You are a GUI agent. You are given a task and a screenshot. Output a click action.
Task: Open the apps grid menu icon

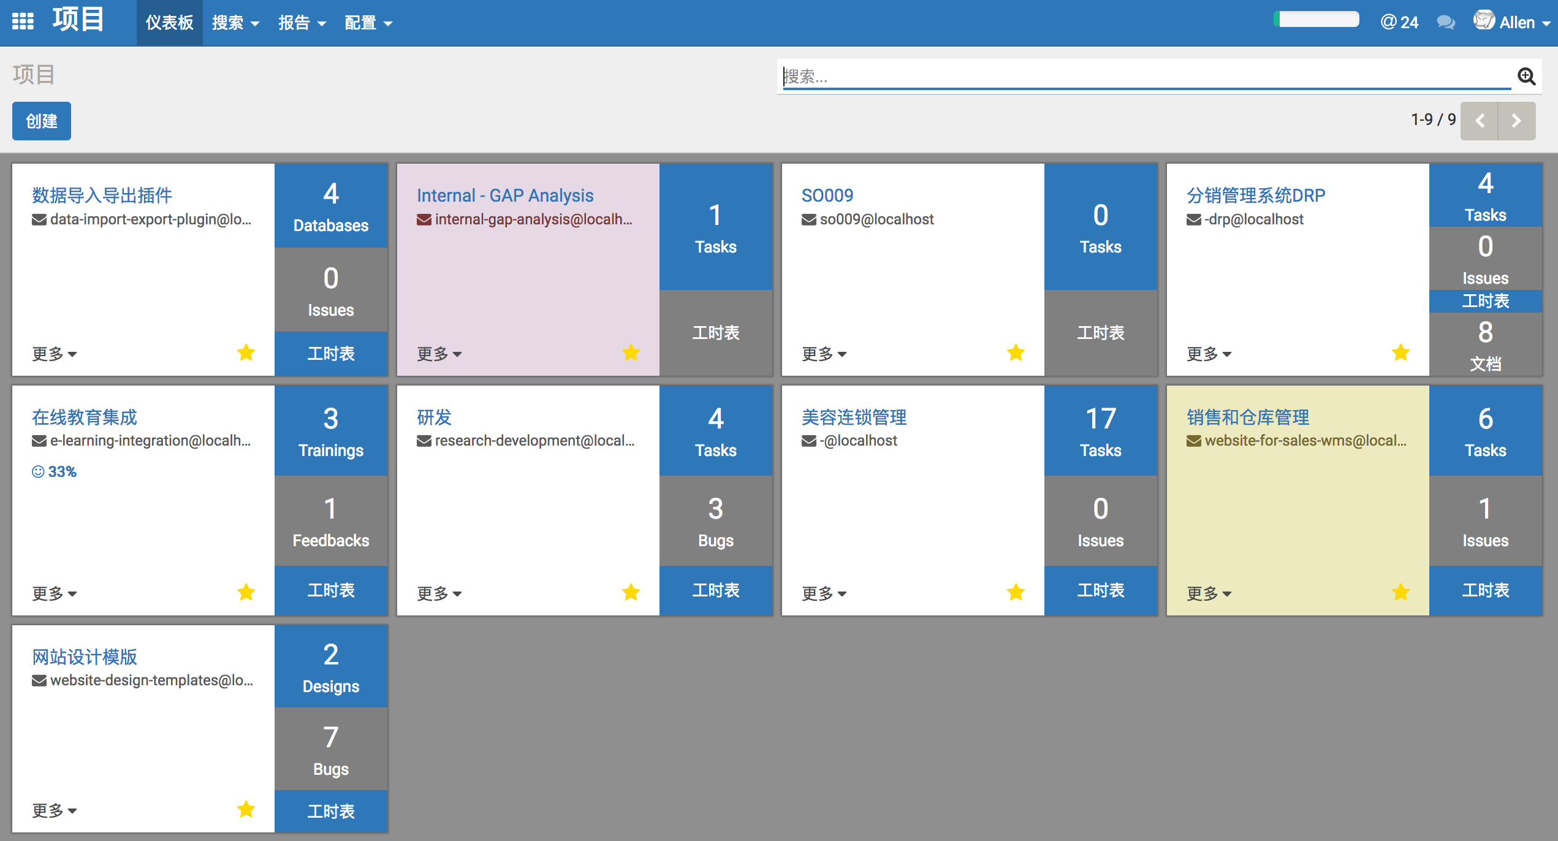(x=23, y=21)
